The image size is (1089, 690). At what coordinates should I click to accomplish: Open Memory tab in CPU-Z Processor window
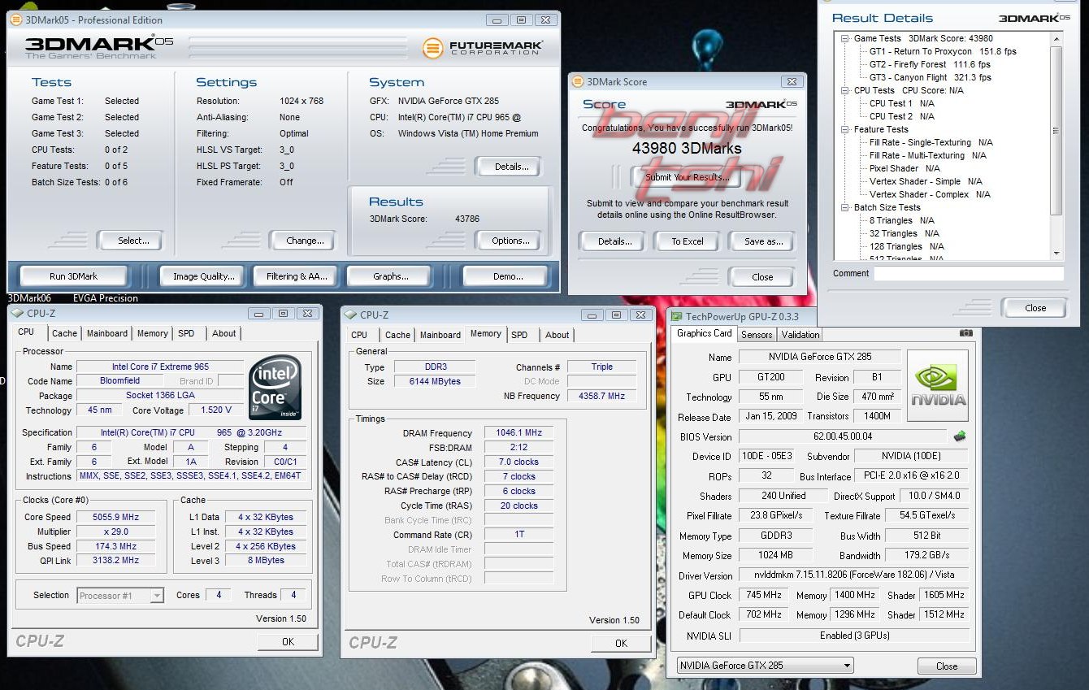[x=152, y=333]
